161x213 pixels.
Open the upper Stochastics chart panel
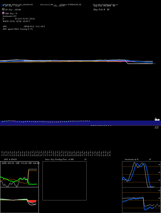coord(141,174)
